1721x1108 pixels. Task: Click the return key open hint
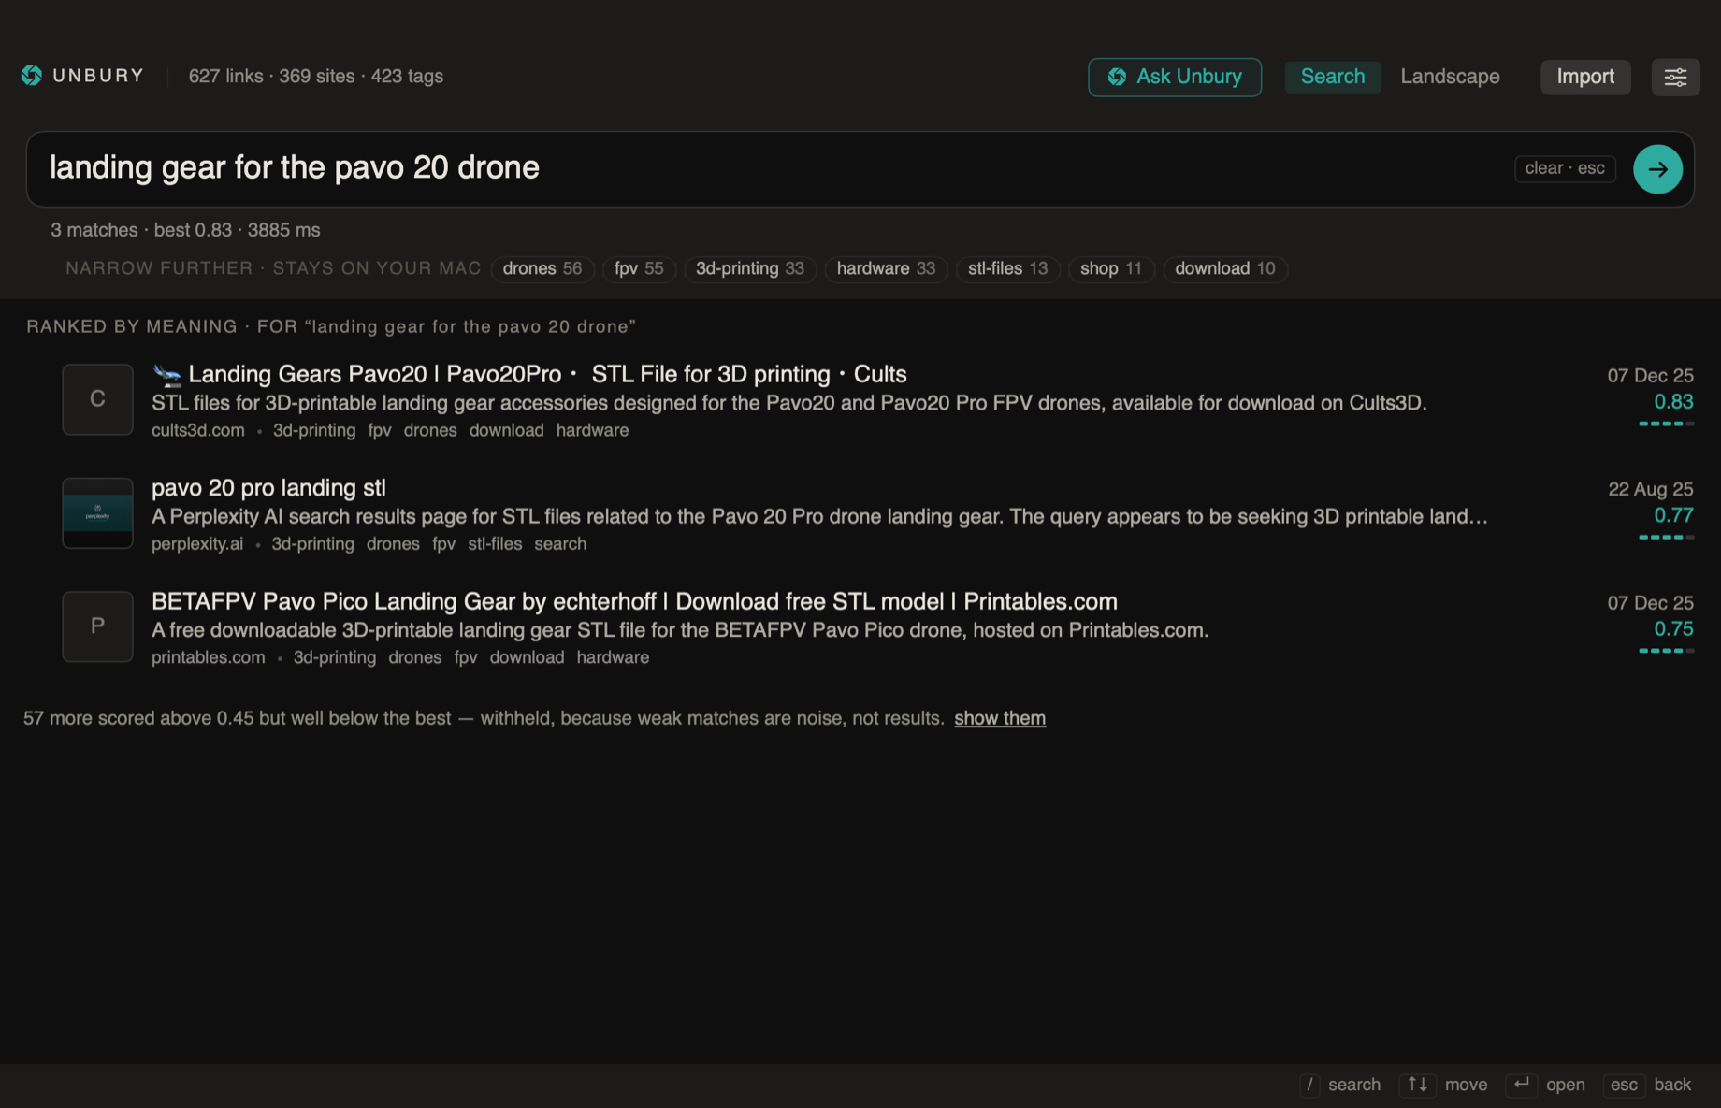click(x=1522, y=1085)
